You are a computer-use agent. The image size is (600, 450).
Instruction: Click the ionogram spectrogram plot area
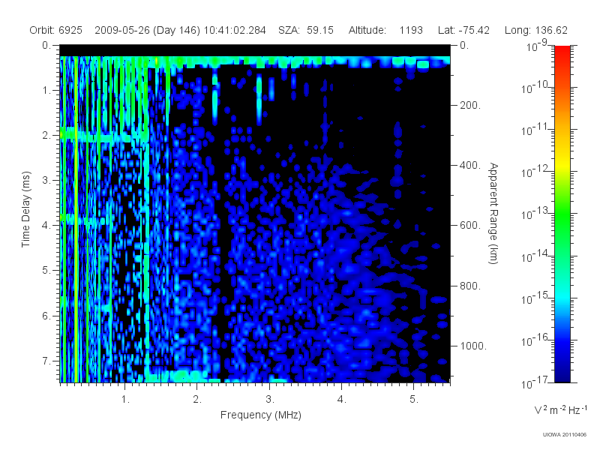click(255, 214)
